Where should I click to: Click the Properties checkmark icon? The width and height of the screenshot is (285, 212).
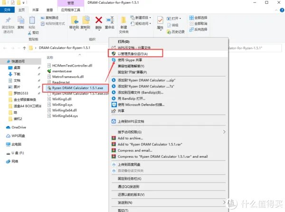tap(160, 20)
